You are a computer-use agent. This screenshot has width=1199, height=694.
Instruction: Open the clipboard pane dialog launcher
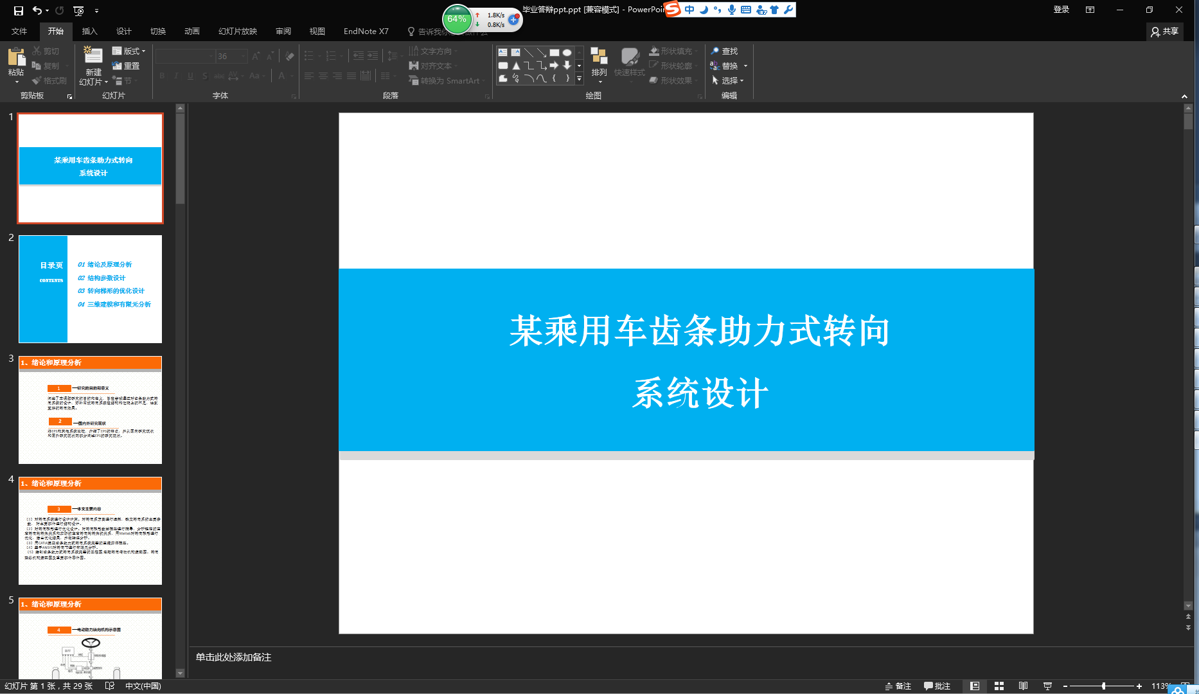tap(69, 96)
